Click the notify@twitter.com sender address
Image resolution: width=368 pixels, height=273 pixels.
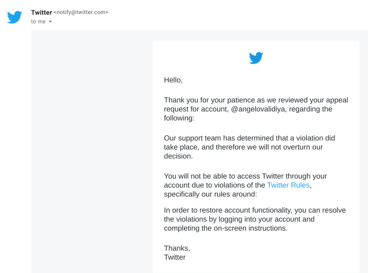pyautogui.click(x=81, y=12)
